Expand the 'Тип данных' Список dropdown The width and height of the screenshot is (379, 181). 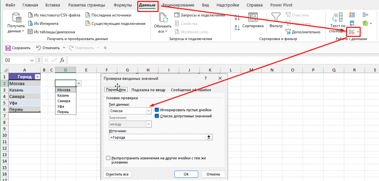pyautogui.click(x=149, y=111)
